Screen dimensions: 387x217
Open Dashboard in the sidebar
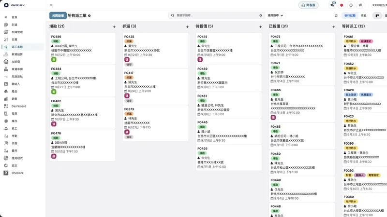click(18, 106)
